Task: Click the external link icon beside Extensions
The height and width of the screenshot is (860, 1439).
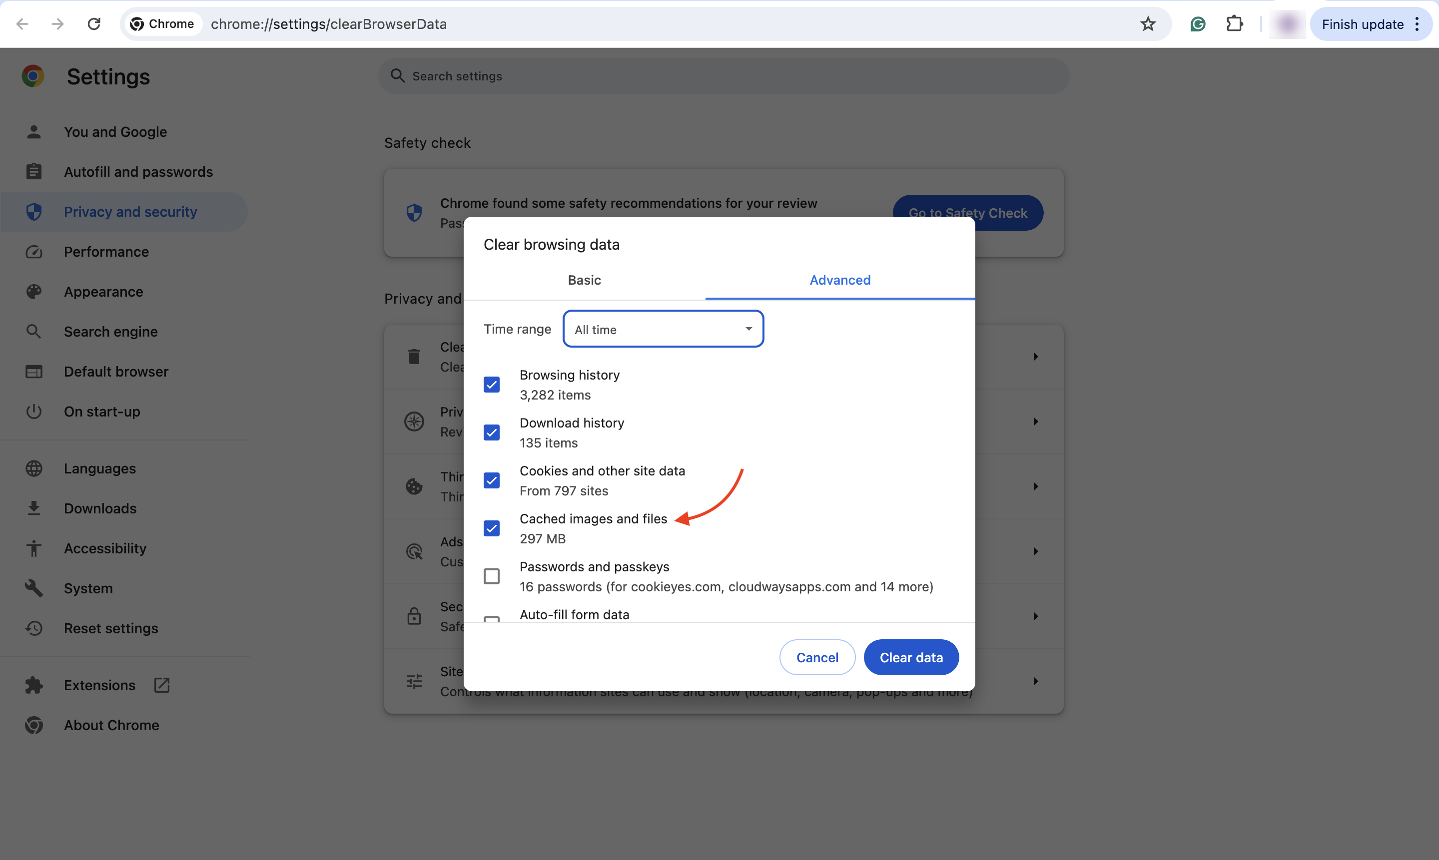Action: tap(162, 685)
